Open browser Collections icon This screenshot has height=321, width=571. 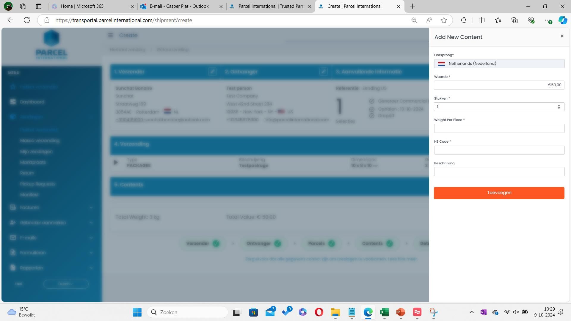tap(514, 20)
